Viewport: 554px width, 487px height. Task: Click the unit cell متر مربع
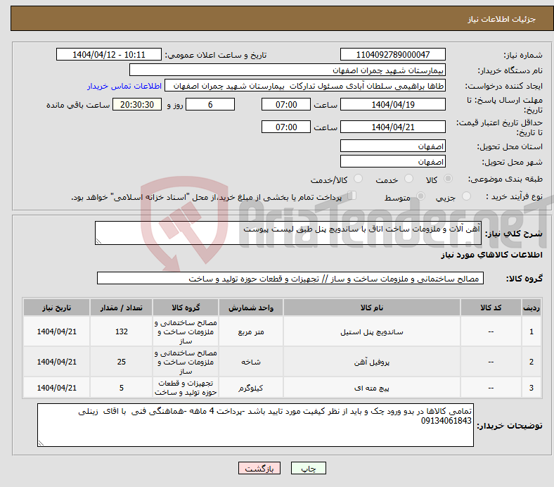(x=251, y=331)
